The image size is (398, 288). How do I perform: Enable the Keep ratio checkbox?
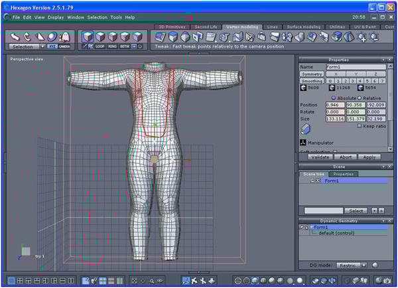tap(360, 125)
